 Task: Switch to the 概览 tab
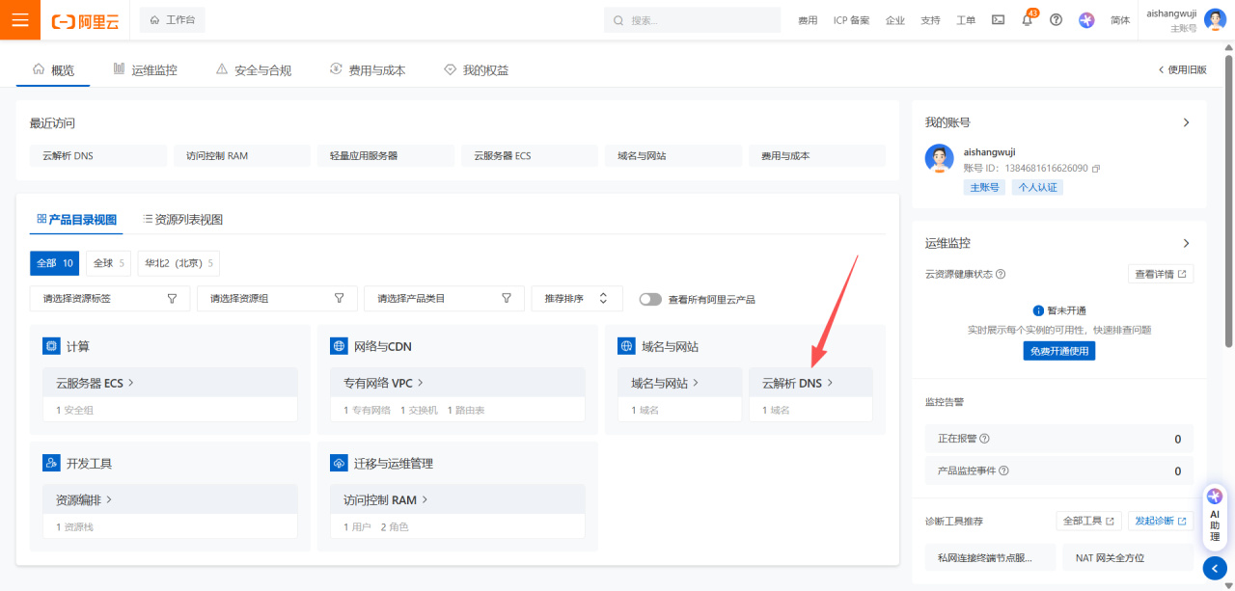point(53,69)
